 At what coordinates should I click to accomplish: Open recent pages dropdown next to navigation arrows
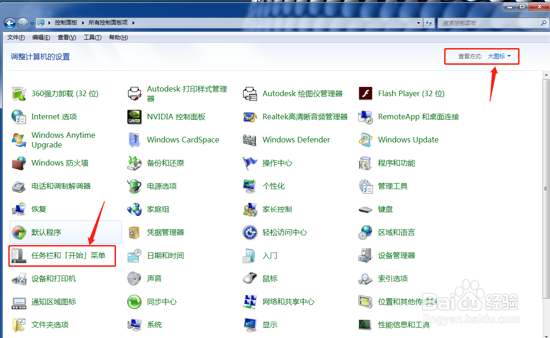click(x=31, y=22)
